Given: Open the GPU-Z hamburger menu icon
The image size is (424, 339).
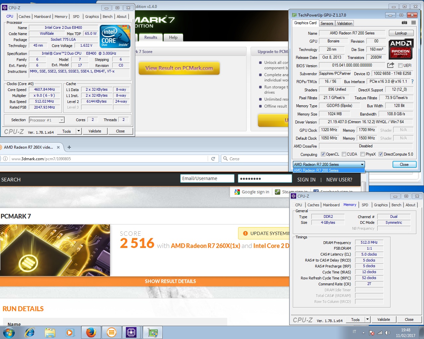Looking at the screenshot, I should (413, 23).
